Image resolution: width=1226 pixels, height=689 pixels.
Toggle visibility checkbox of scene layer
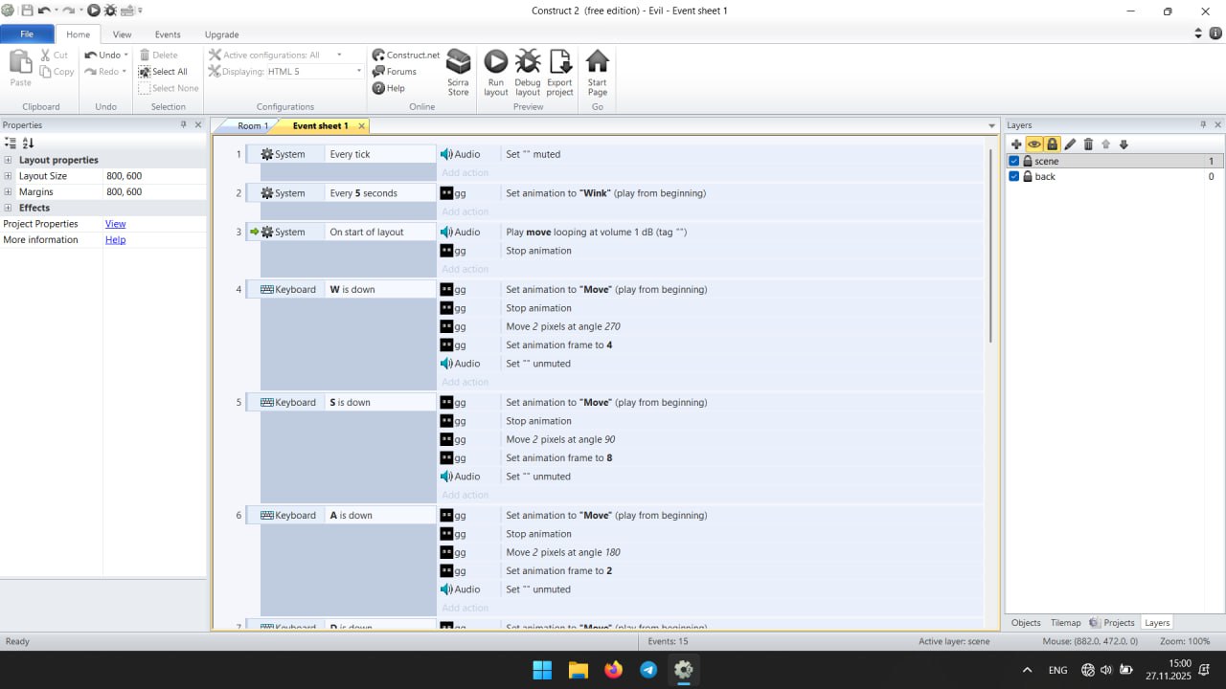pos(1014,162)
